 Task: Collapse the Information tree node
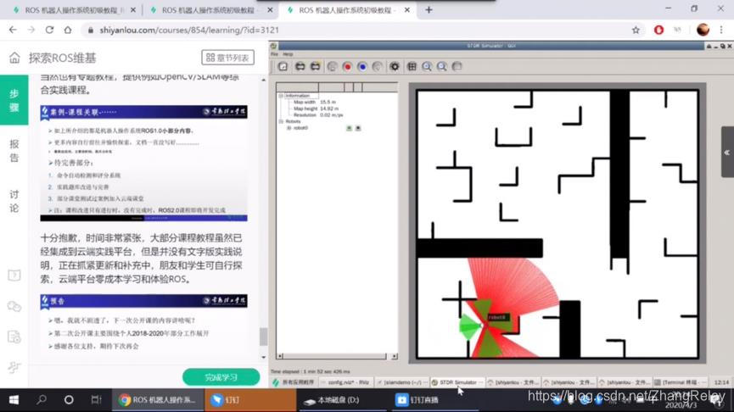tap(281, 96)
